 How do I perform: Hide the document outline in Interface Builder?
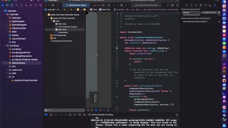coord(88,110)
